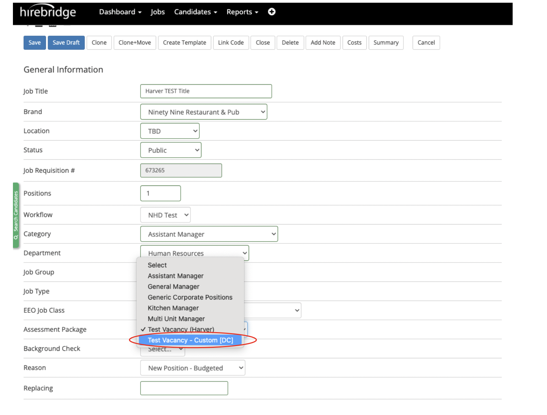Save the job as a draft
547x415 pixels.
(66, 43)
